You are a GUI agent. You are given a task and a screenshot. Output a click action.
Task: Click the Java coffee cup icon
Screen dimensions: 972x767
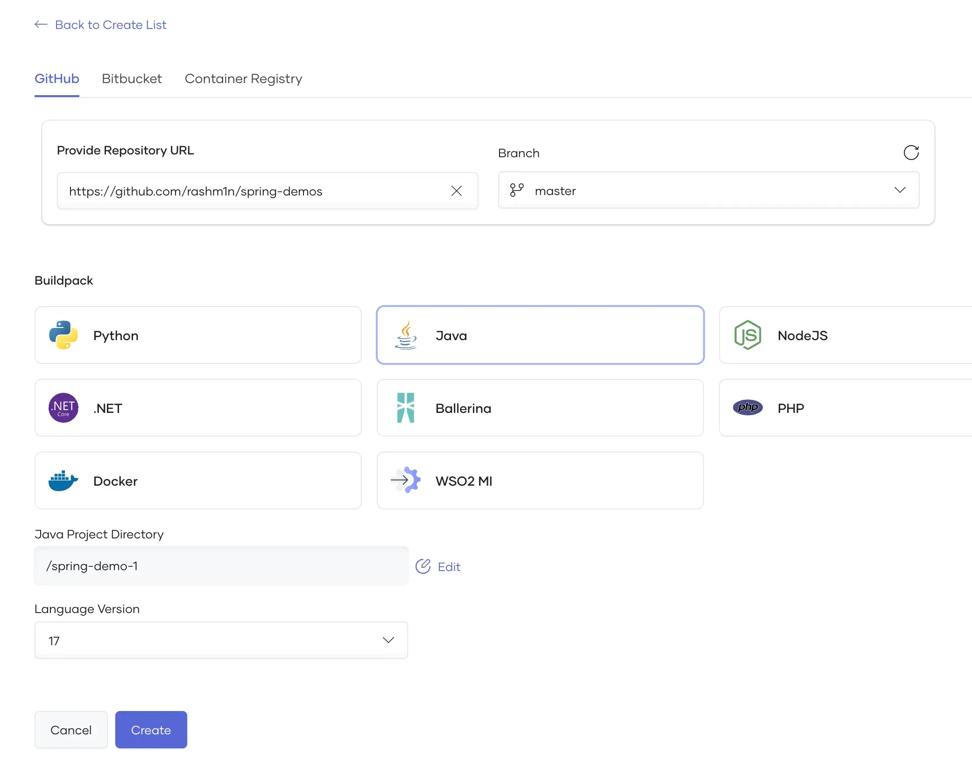[406, 335]
